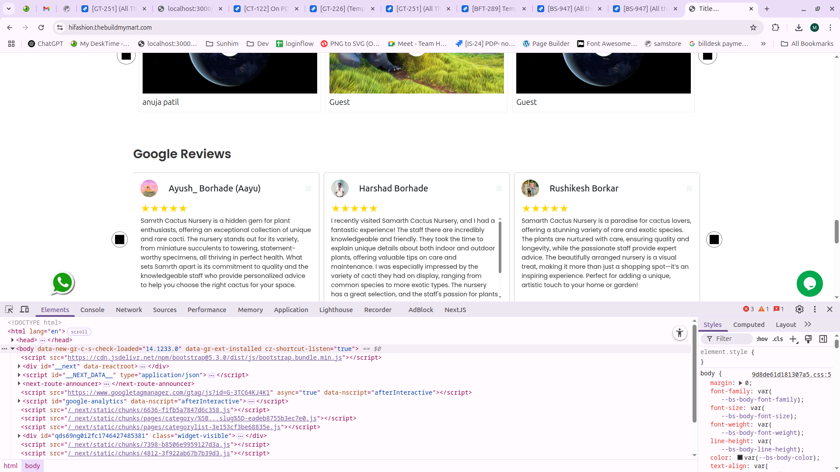Collapse the body element node
This screenshot has height=472, width=840.
[13, 349]
